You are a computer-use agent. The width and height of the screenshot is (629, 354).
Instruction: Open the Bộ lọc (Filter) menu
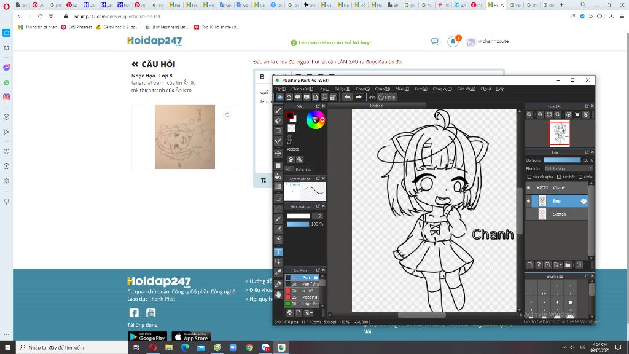coord(342,88)
